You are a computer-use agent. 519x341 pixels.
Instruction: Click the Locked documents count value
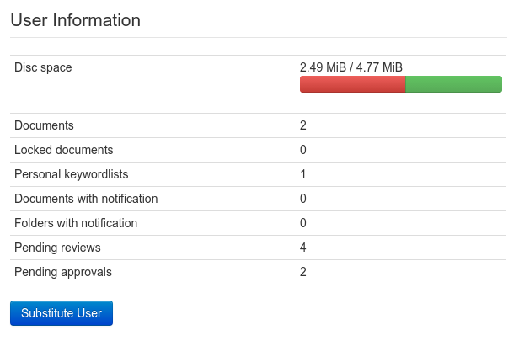(x=303, y=150)
